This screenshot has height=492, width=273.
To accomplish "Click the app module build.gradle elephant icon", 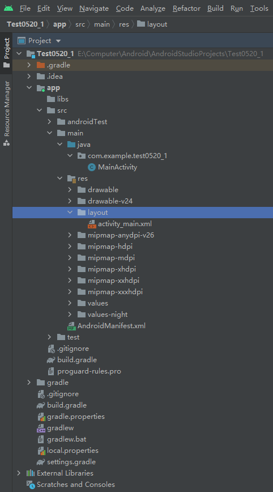I will click(x=51, y=360).
